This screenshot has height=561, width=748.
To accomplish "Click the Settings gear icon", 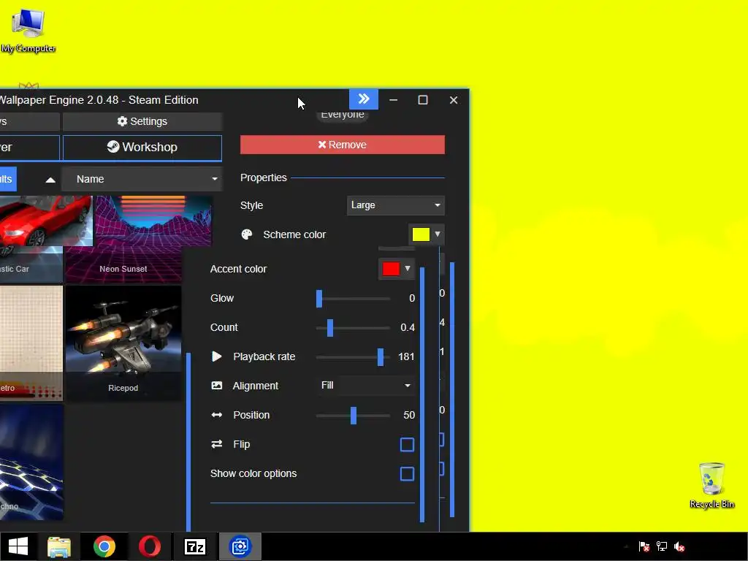I will pos(122,121).
